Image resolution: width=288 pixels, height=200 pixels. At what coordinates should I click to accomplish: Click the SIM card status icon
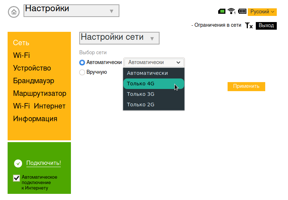(x=222, y=12)
